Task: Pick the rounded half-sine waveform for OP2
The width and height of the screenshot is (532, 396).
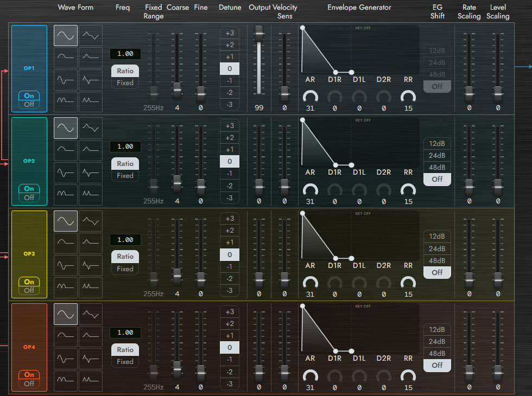Action: coord(66,150)
